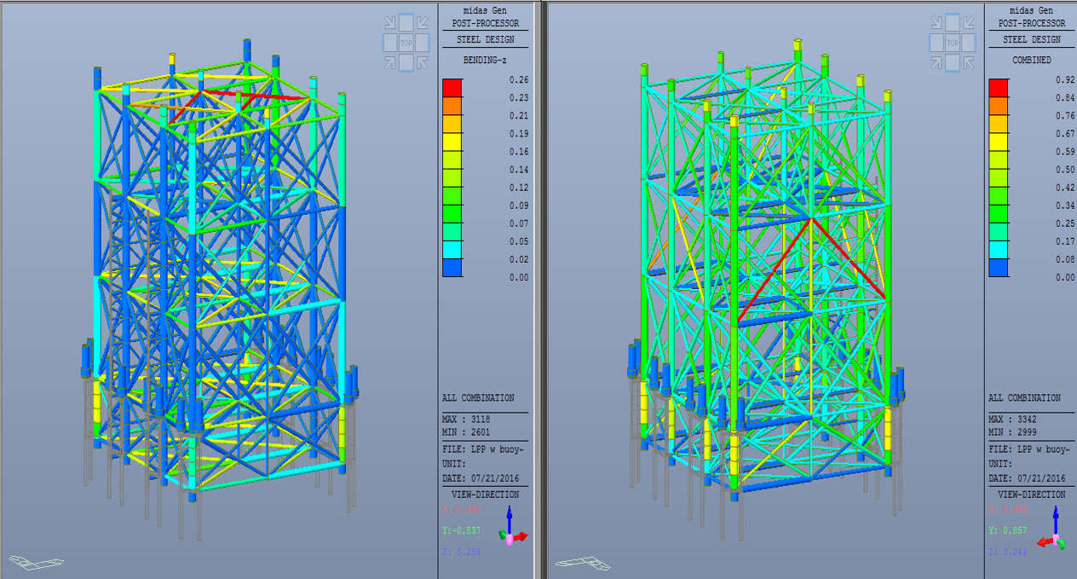Click the BENDING-z legend title
The width and height of the screenshot is (1077, 579).
484,61
